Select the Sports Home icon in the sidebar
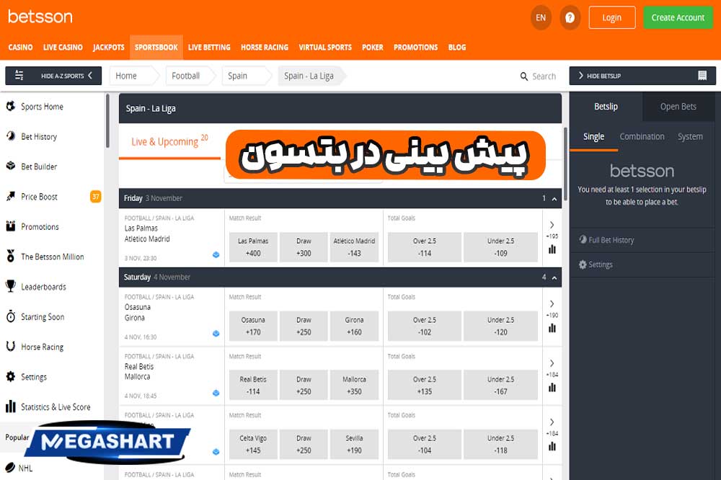Screen dimensions: 721x480 9,106
